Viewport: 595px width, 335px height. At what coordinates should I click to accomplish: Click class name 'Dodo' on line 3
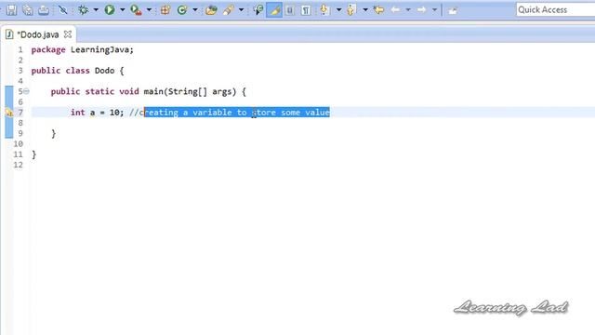point(104,71)
